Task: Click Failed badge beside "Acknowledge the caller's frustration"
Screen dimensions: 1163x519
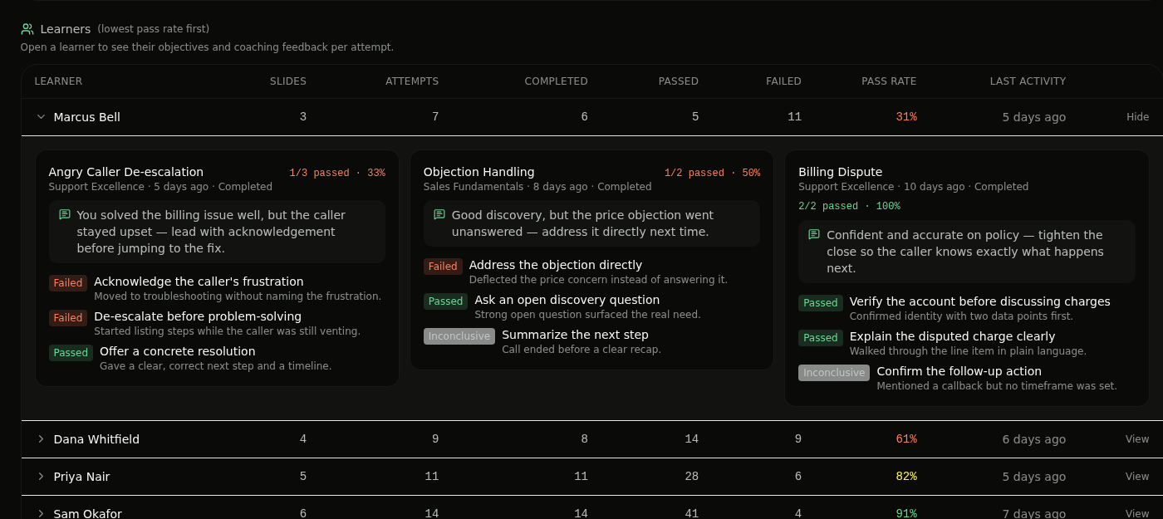Action: [x=68, y=283]
